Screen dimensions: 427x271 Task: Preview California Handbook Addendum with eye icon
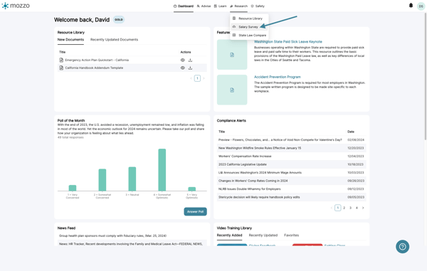pos(183,68)
